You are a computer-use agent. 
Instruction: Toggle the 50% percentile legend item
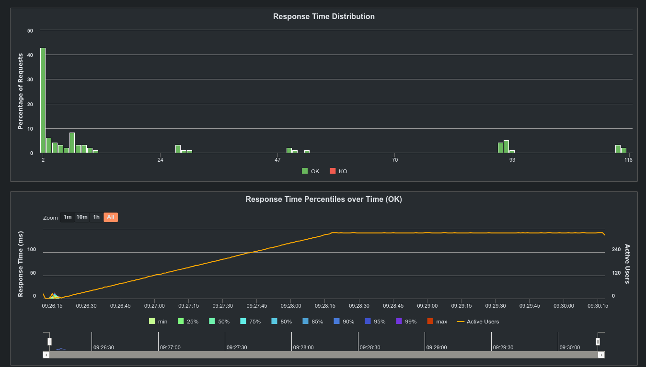(x=219, y=322)
